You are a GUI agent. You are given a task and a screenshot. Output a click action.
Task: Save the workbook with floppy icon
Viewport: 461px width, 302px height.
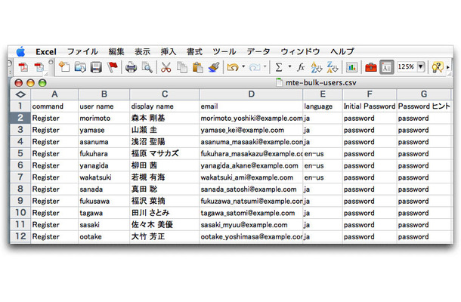(x=96, y=67)
